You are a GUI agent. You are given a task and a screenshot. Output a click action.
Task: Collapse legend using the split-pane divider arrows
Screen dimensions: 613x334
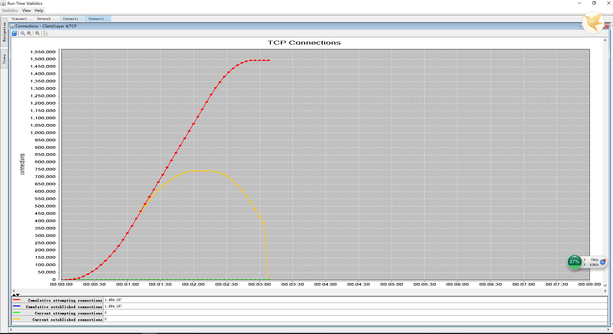[x=18, y=295]
